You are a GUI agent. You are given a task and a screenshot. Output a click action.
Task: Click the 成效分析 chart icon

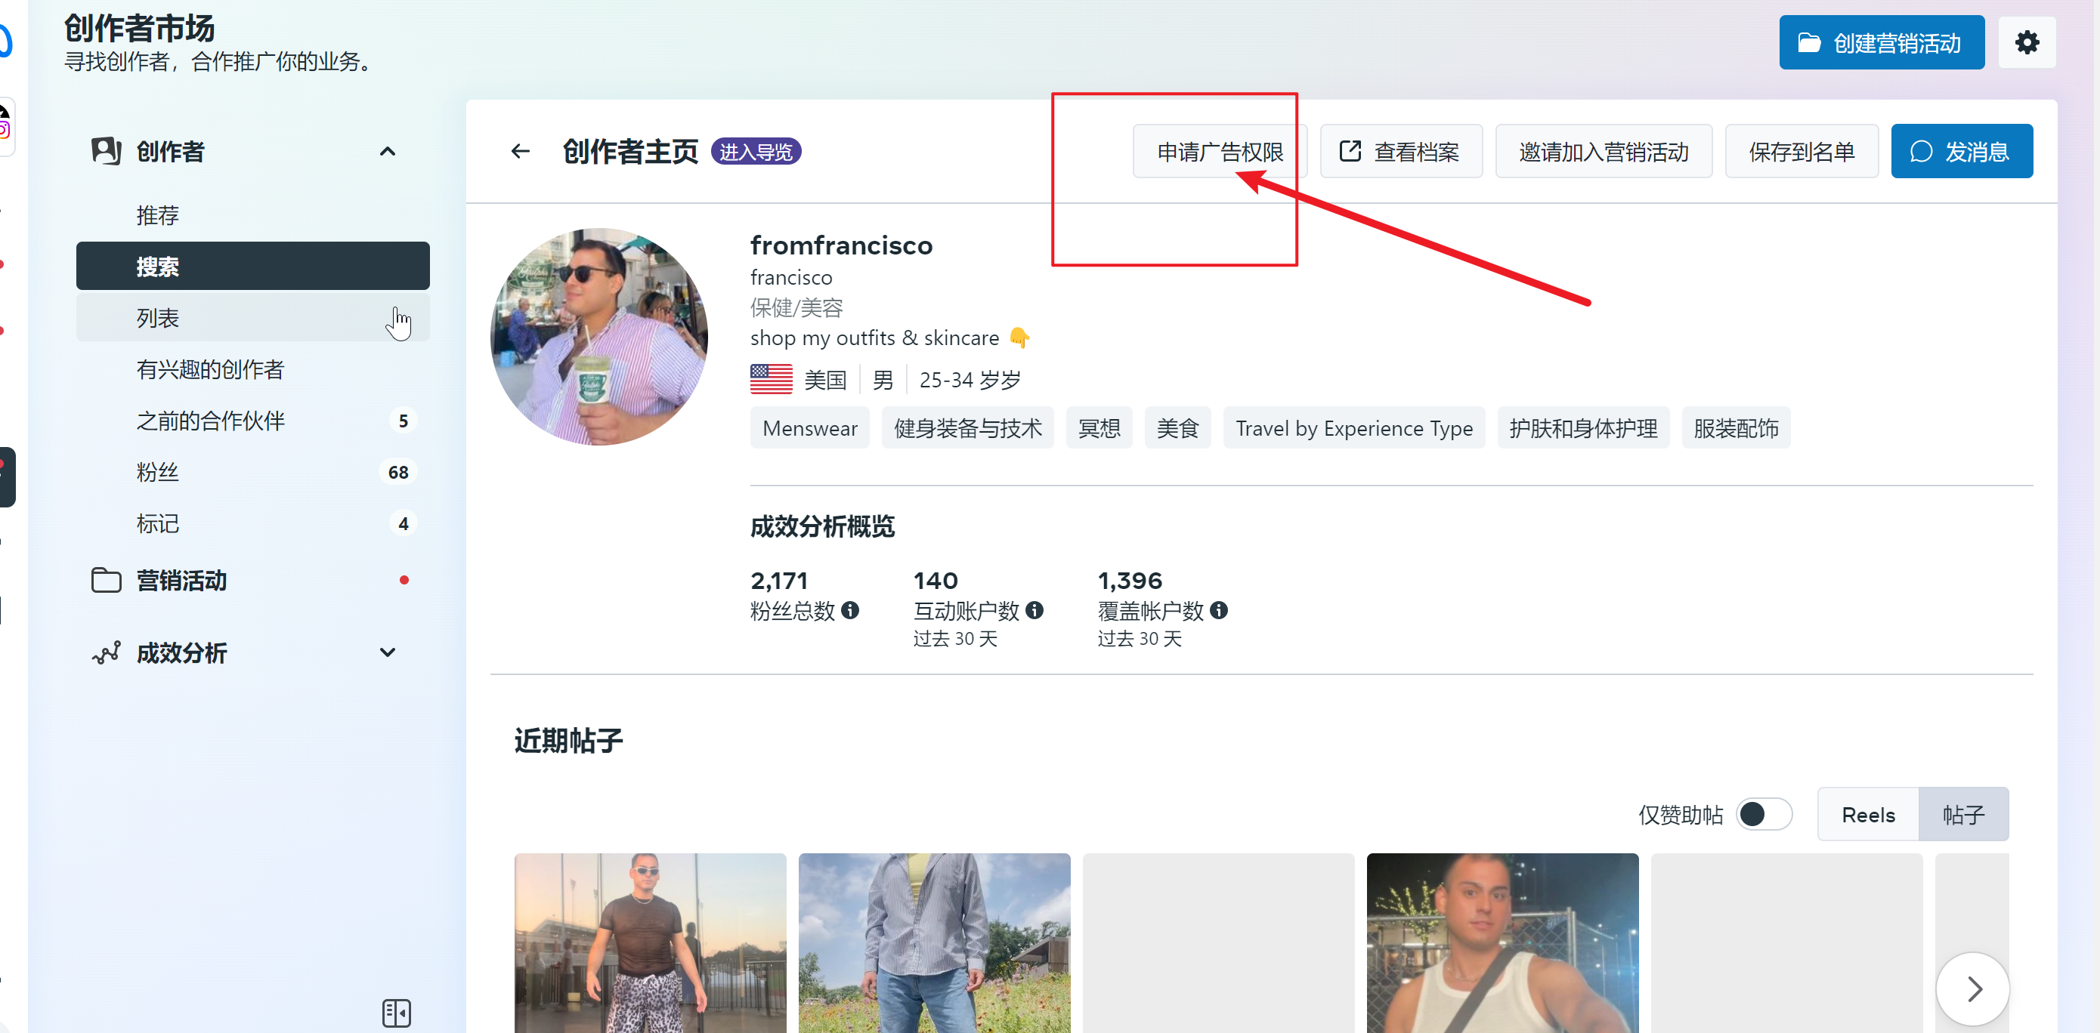coord(106,653)
